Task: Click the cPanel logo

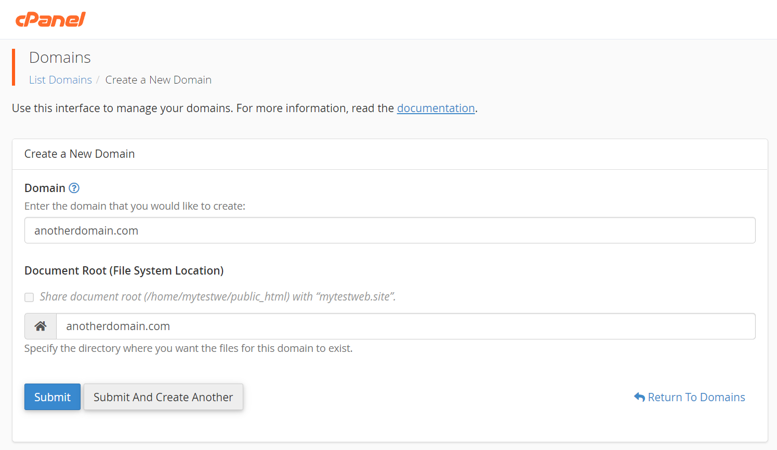Action: pos(50,20)
